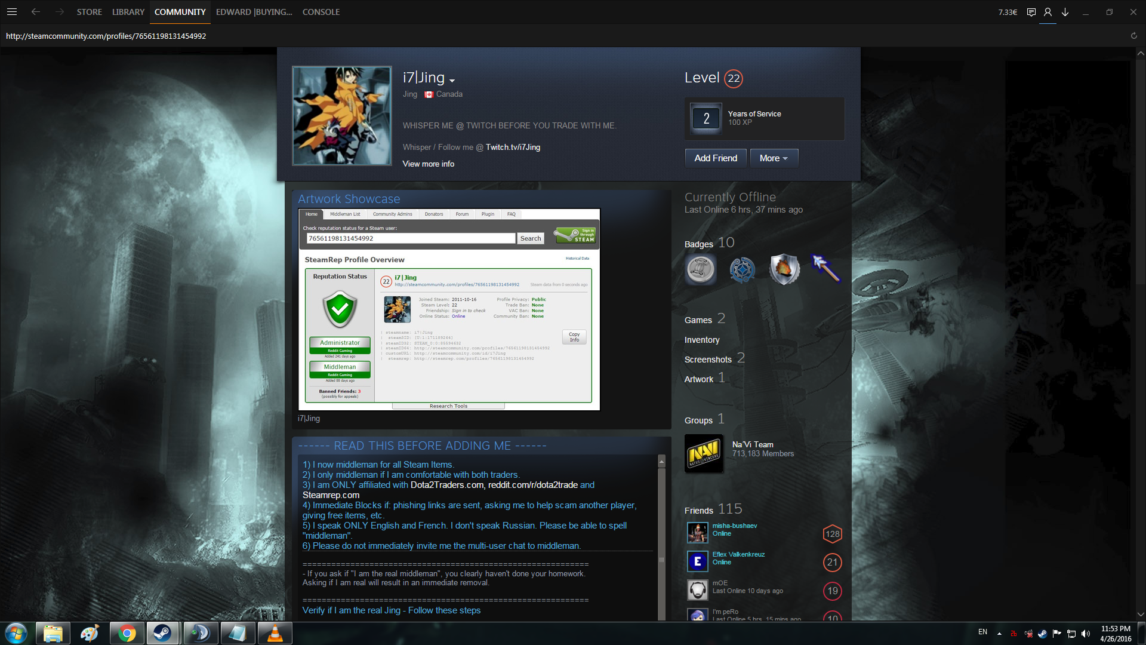Switch to the LIBRARY tab
1146x645 pixels.
(x=128, y=12)
